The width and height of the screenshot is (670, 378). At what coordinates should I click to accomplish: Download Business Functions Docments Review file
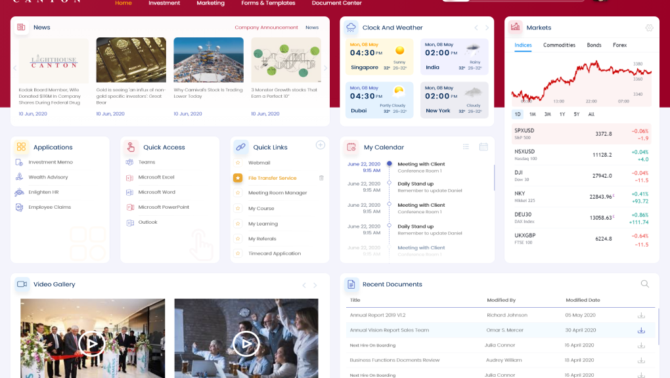tap(641, 360)
